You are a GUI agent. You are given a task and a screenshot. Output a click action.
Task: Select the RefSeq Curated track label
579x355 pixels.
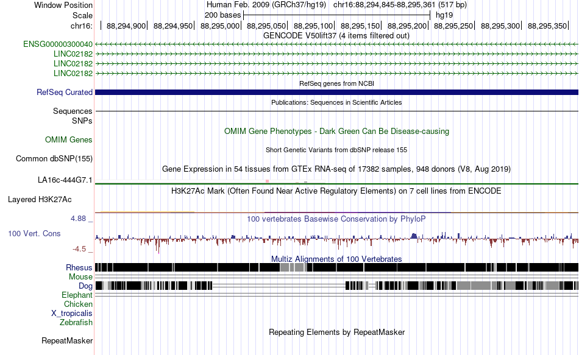click(x=65, y=93)
